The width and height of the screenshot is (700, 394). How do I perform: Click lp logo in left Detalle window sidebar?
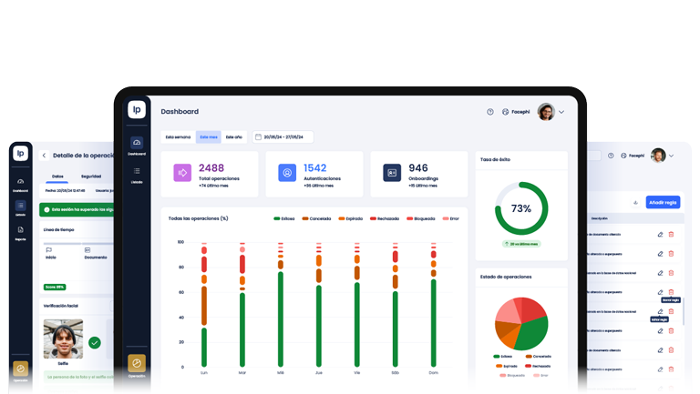point(21,153)
